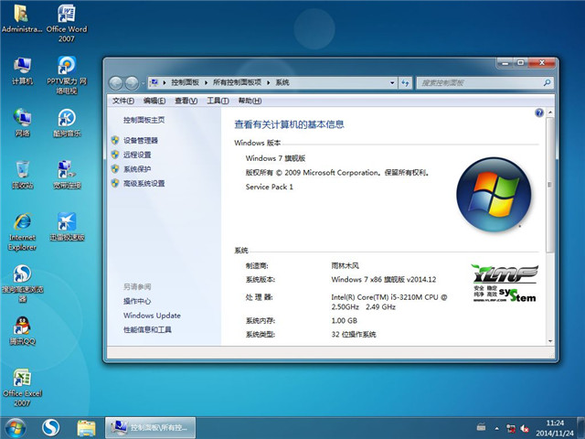Image resolution: width=585 pixels, height=439 pixels.
Task: Click the YLMF system logo
Action: [x=505, y=284]
